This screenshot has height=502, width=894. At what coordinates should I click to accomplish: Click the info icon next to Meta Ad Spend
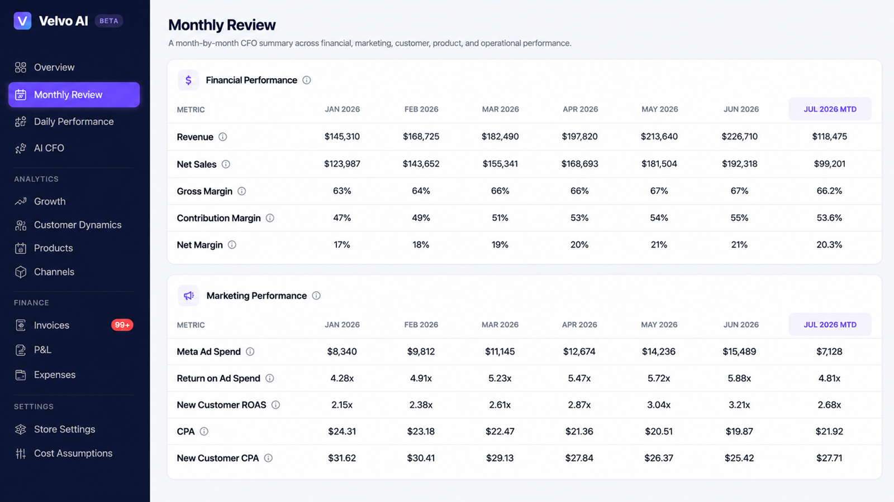(x=250, y=351)
